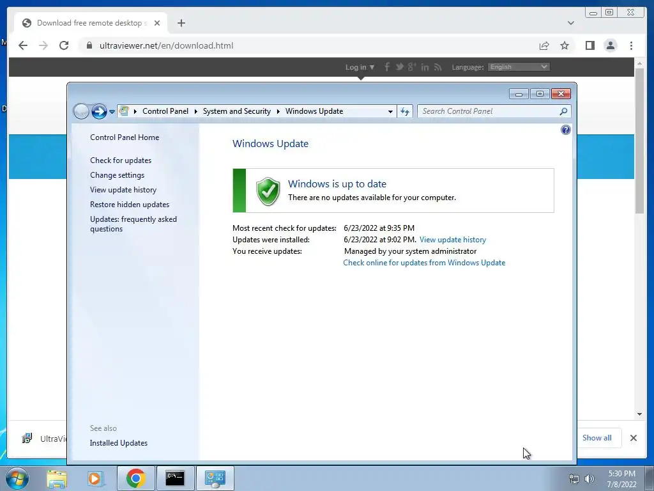Reload the page in Chrome
This screenshot has width=654, height=491.
[64, 45]
